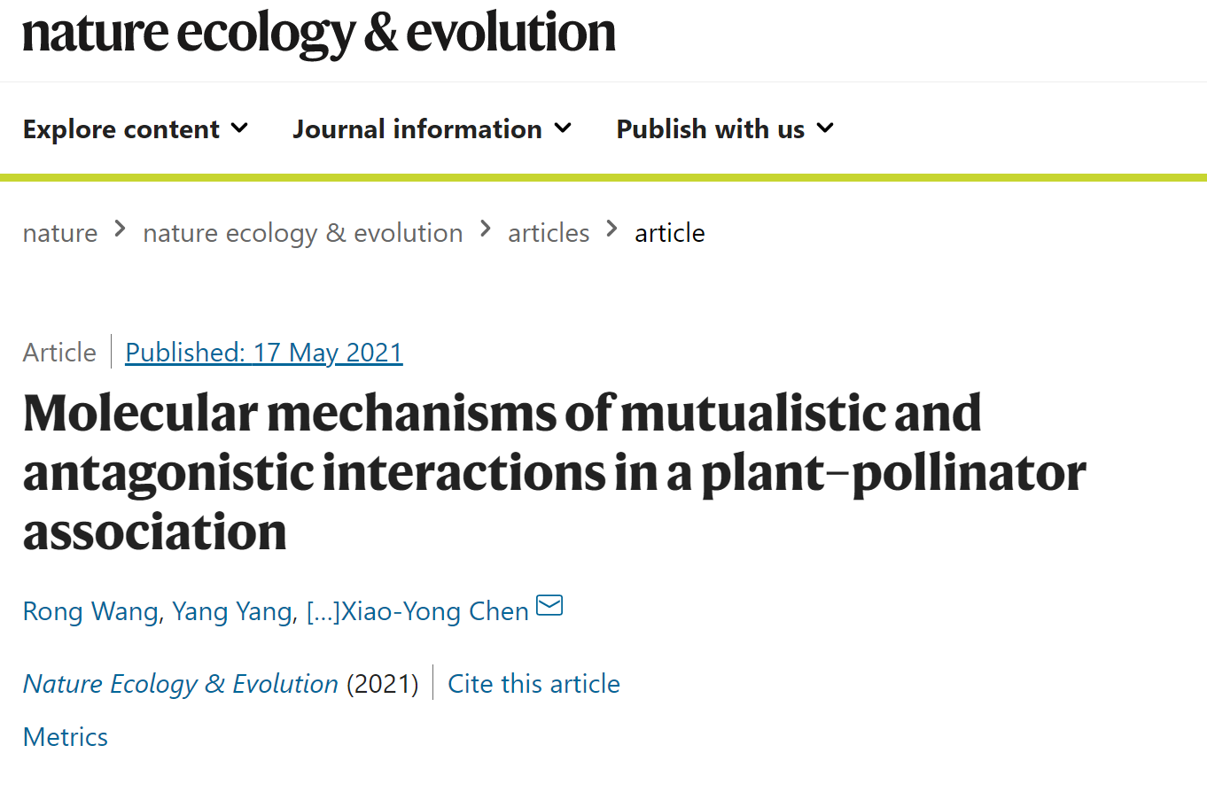Image resolution: width=1207 pixels, height=792 pixels.
Task: Open Xiao-Yong Chen author link
Action: [435, 611]
